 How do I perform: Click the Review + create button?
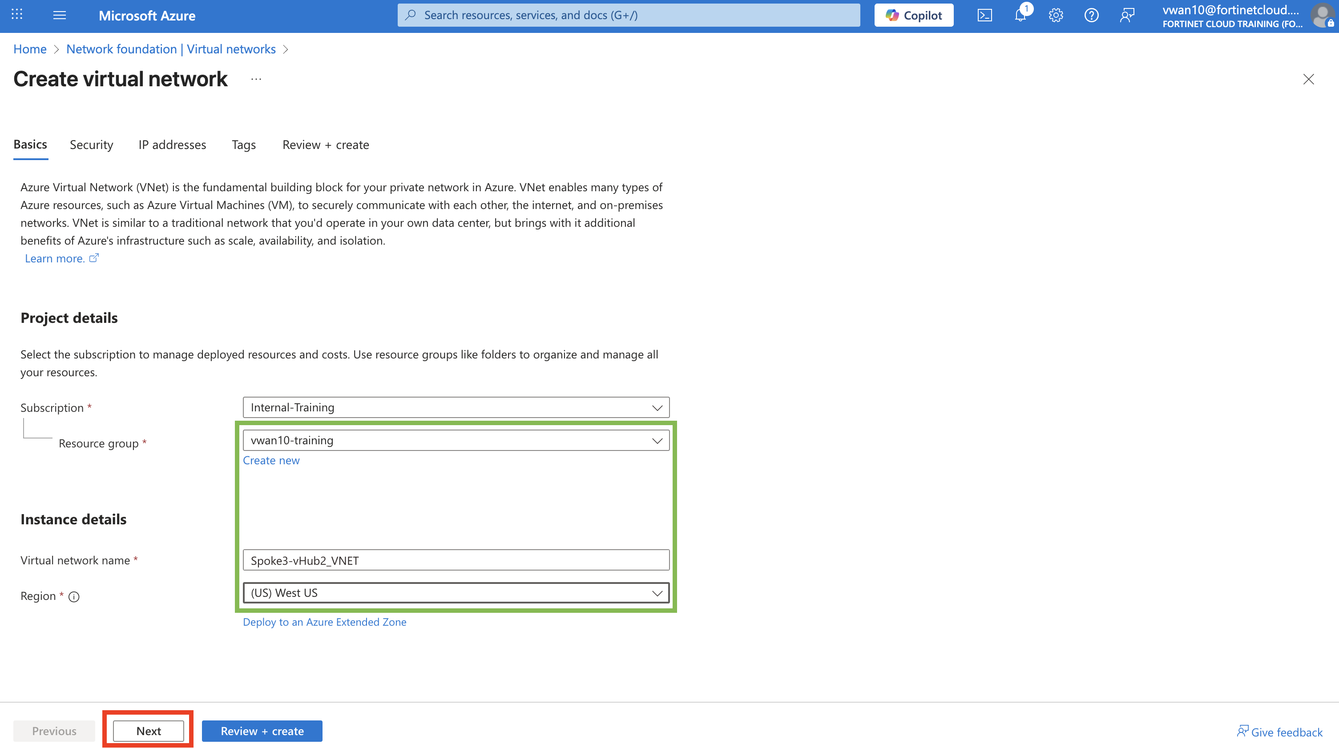click(x=262, y=731)
